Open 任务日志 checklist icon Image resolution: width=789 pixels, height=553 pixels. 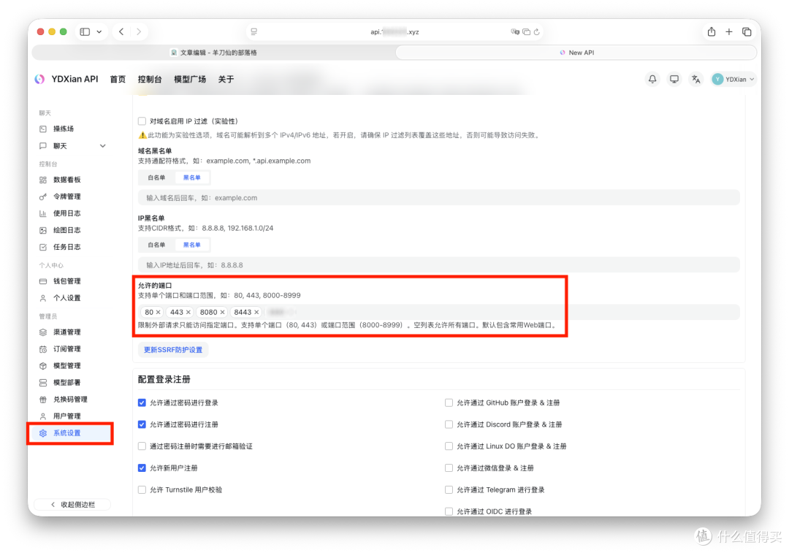point(43,247)
